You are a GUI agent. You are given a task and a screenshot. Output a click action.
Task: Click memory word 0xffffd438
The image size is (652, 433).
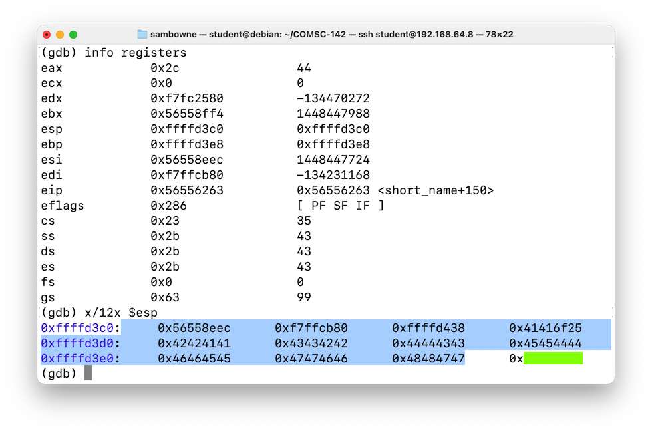pyautogui.click(x=428, y=329)
